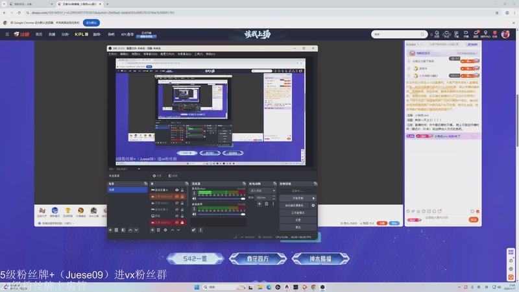The height and width of the screenshot is (292, 519).
Task: Open mixer toolbar three-dot menu
Action: (200, 230)
